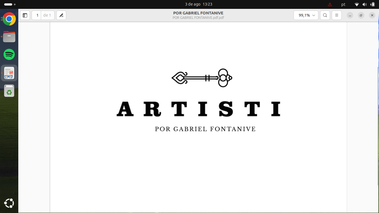Open the hamburger main menu

[337, 15]
